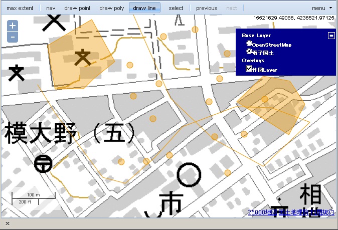Click the max extent button
The height and width of the screenshot is (230, 338).
(x=20, y=8)
